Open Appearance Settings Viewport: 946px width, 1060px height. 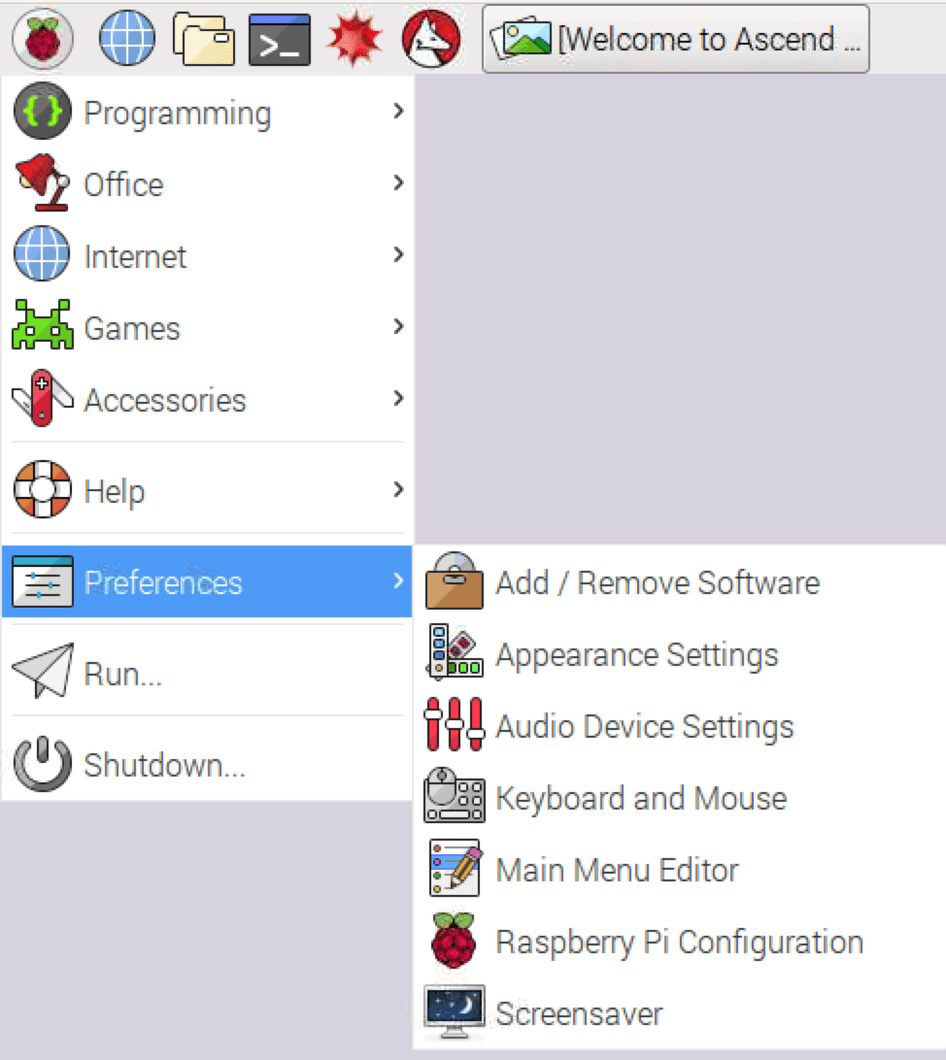tap(637, 654)
